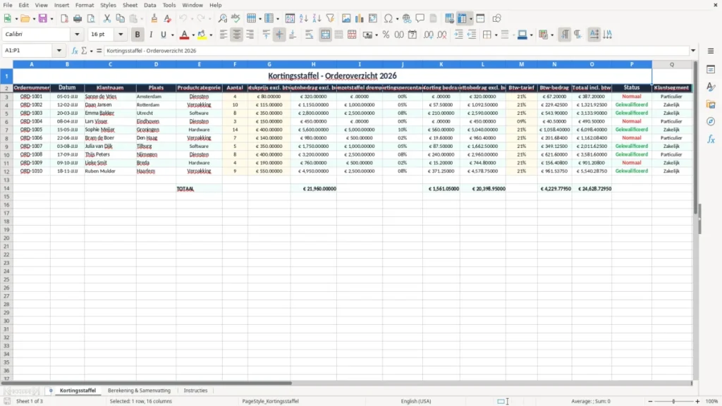Image resolution: width=722 pixels, height=406 pixels.
Task: Delete a decimal place
Action: click(441, 35)
